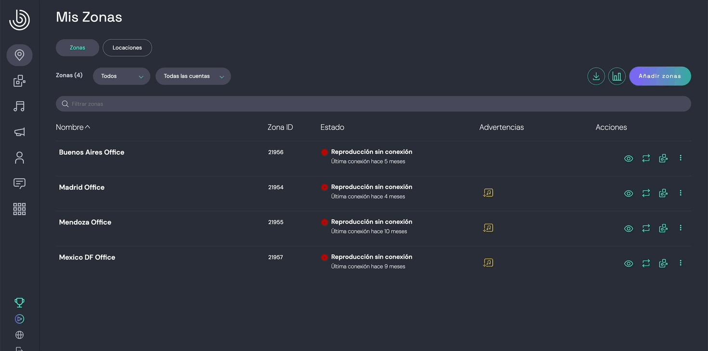View the Mexico DF Office zone eye icon
Screen dimensions: 708x351
[x=629, y=263]
